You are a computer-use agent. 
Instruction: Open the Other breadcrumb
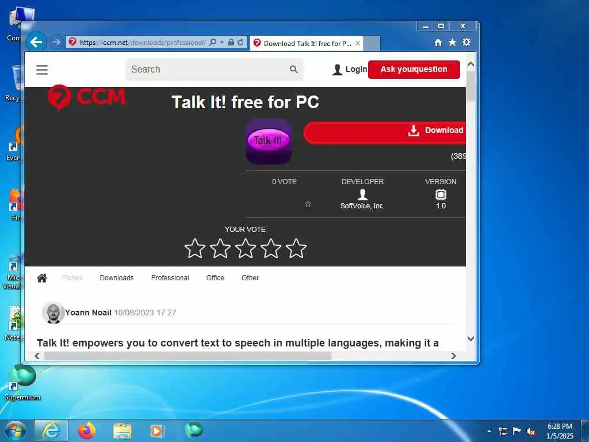click(250, 278)
